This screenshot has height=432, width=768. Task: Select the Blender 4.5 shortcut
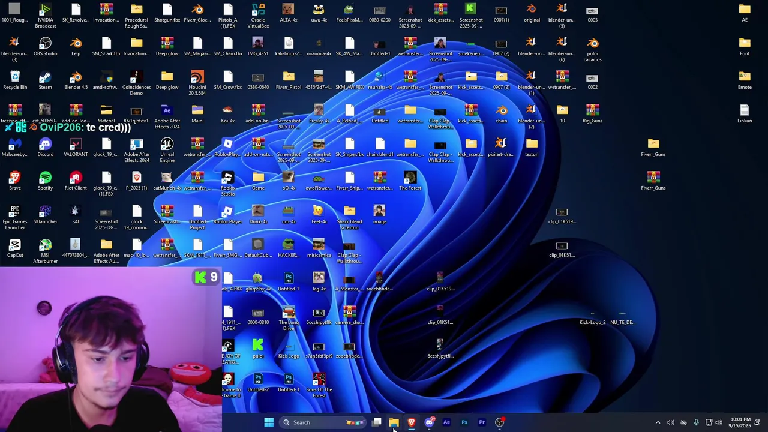[x=76, y=80]
